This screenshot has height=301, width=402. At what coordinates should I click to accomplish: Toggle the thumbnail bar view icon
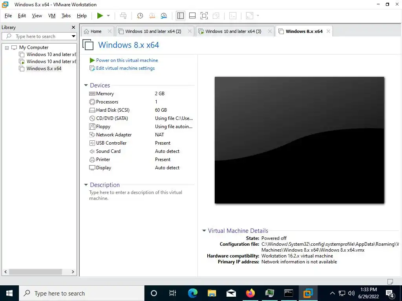pyautogui.click(x=192, y=16)
